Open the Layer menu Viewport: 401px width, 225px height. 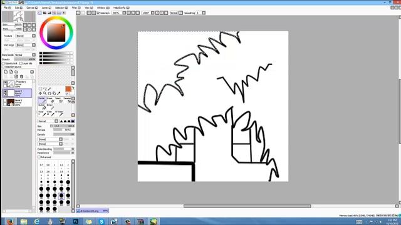pos(46,8)
